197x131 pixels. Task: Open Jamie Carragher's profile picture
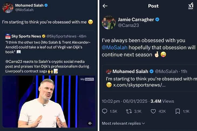point(109,22)
